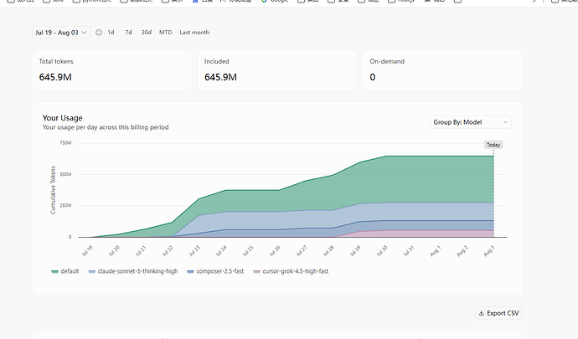Expand the Group By: Model dropdown
This screenshot has height=339, width=578.
[470, 122]
